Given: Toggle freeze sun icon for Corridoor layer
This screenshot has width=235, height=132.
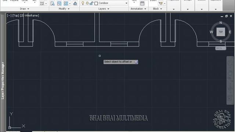Looking at the screenshot, I should click(x=87, y=3).
